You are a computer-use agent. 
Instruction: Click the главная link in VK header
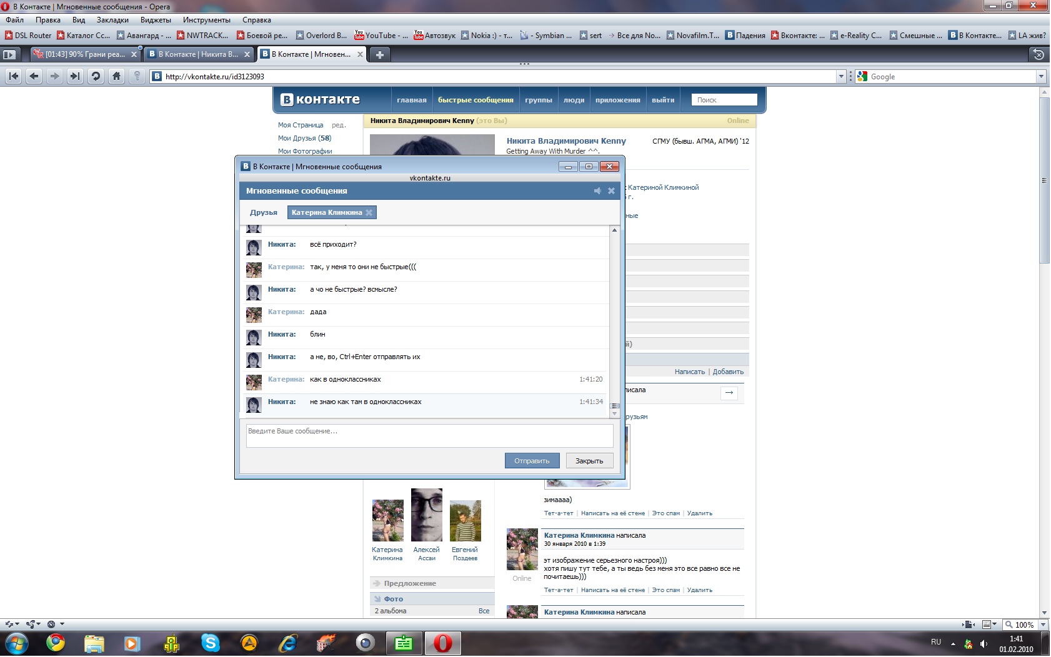pyautogui.click(x=412, y=100)
